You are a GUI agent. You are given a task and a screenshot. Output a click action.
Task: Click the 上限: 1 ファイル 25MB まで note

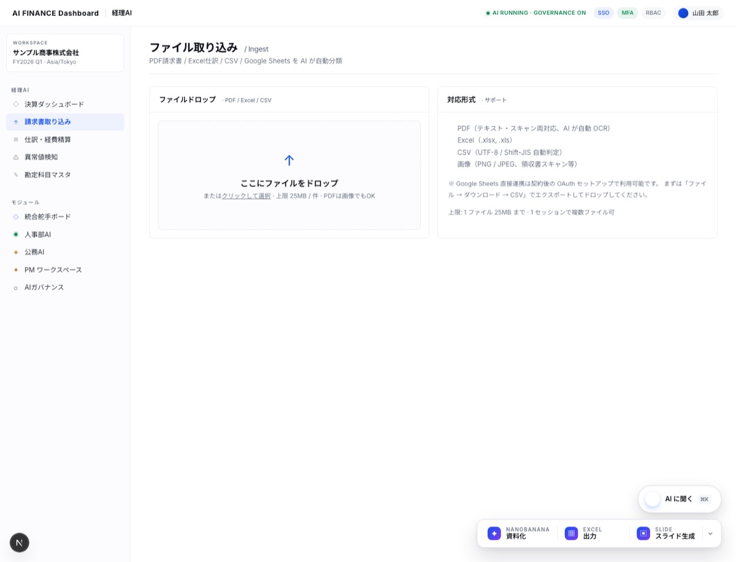(x=531, y=212)
